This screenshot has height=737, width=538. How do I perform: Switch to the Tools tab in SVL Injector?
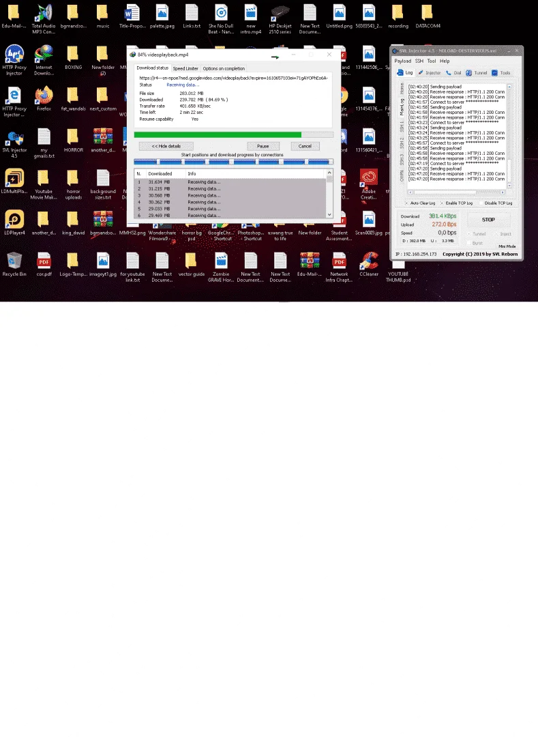501,73
